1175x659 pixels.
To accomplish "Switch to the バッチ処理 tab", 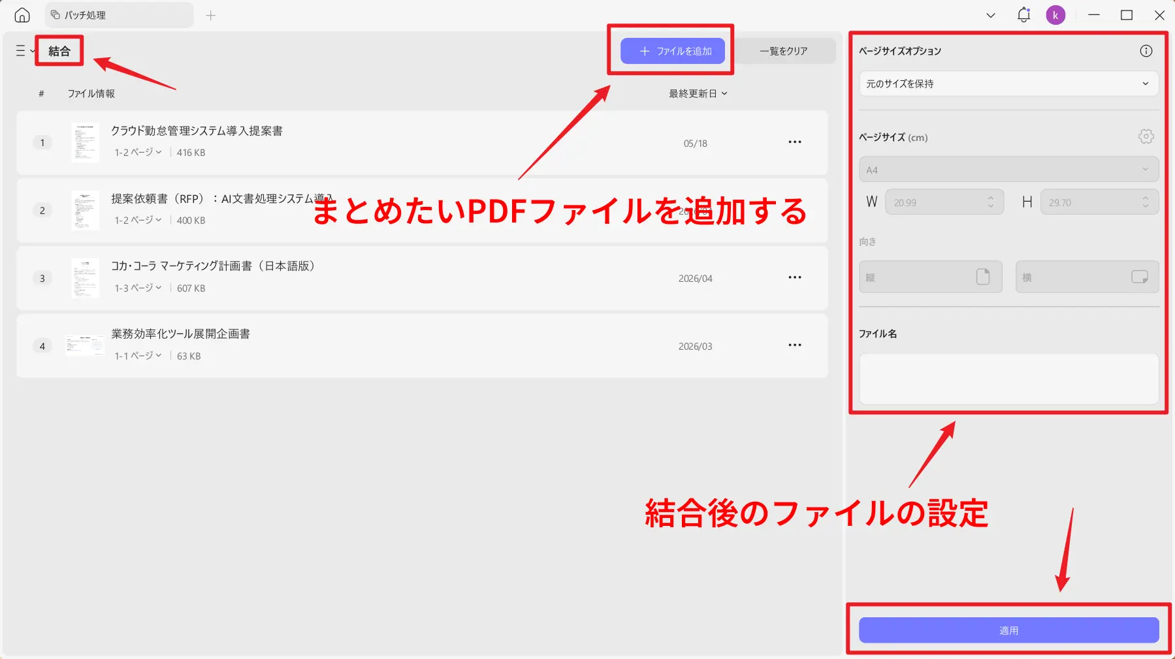I will pos(119,15).
